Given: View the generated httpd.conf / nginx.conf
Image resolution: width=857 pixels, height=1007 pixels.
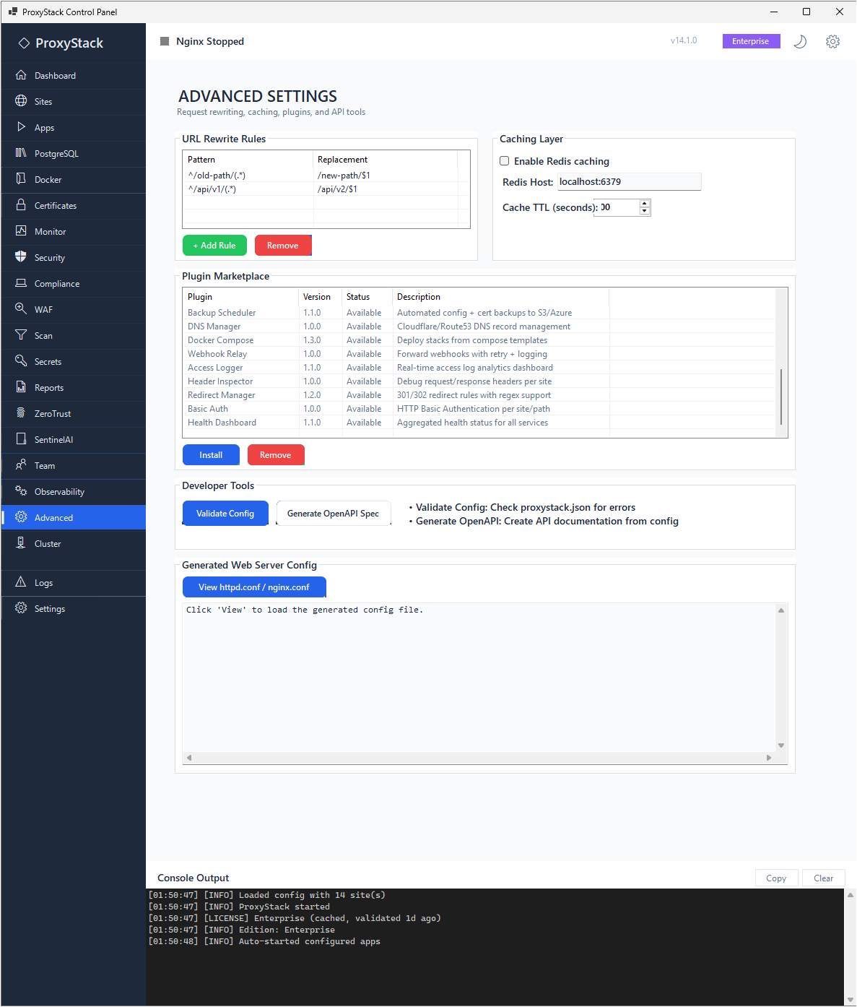Looking at the screenshot, I should point(253,587).
